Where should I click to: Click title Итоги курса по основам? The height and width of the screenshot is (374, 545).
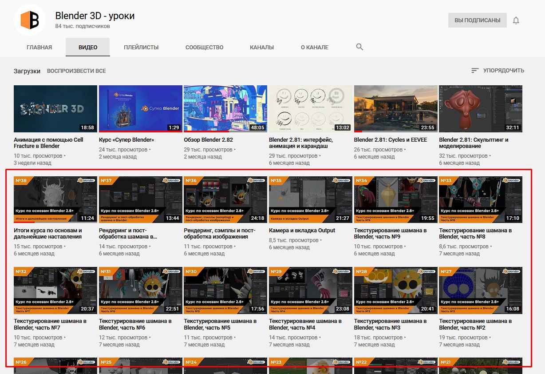click(48, 234)
